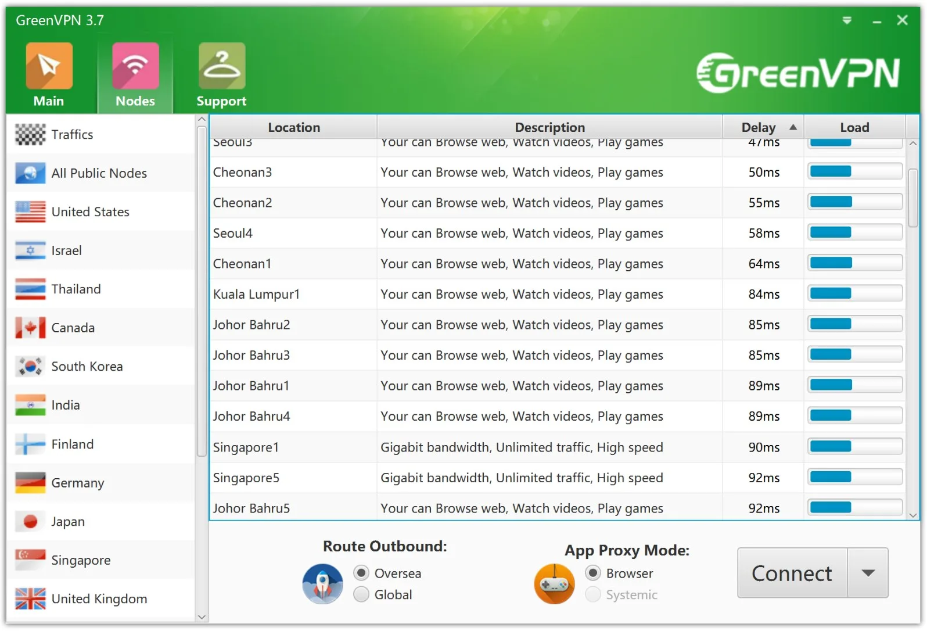Viewport: 927px width, 631px height.
Task: Select Germany in the sidebar
Action: 101,483
